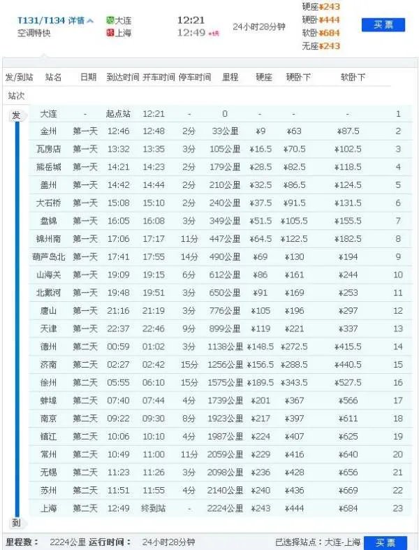The width and height of the screenshot is (419, 550).
Task: Select the 大连 station row
Action: click(x=221, y=114)
